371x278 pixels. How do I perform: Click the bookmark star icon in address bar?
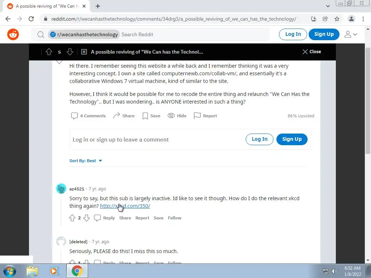tap(337, 19)
